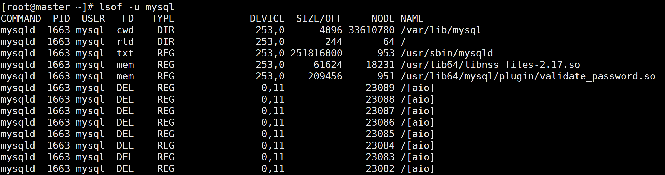Viewport: 665px width, 175px height.
Task: Click the 'cwd' FD entry
Action: 125,30
